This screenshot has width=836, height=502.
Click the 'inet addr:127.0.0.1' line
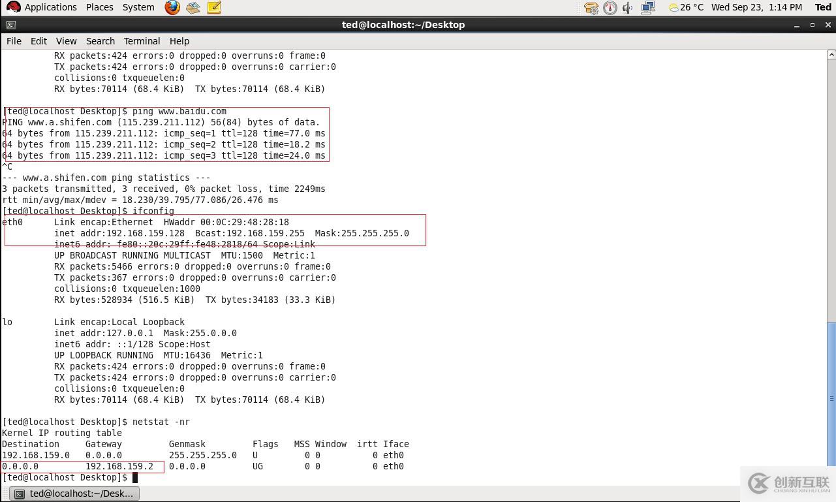146,333
